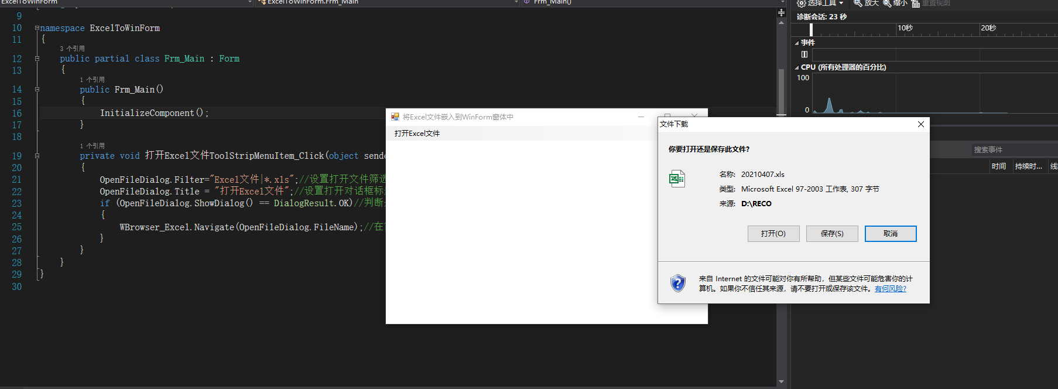Click the source path D:\RECO
The image size is (1058, 389).
pyautogui.click(x=756, y=204)
